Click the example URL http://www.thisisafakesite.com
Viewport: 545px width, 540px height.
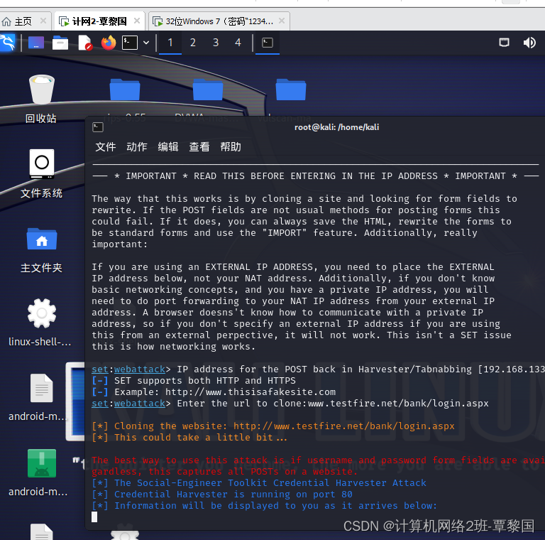click(x=251, y=392)
